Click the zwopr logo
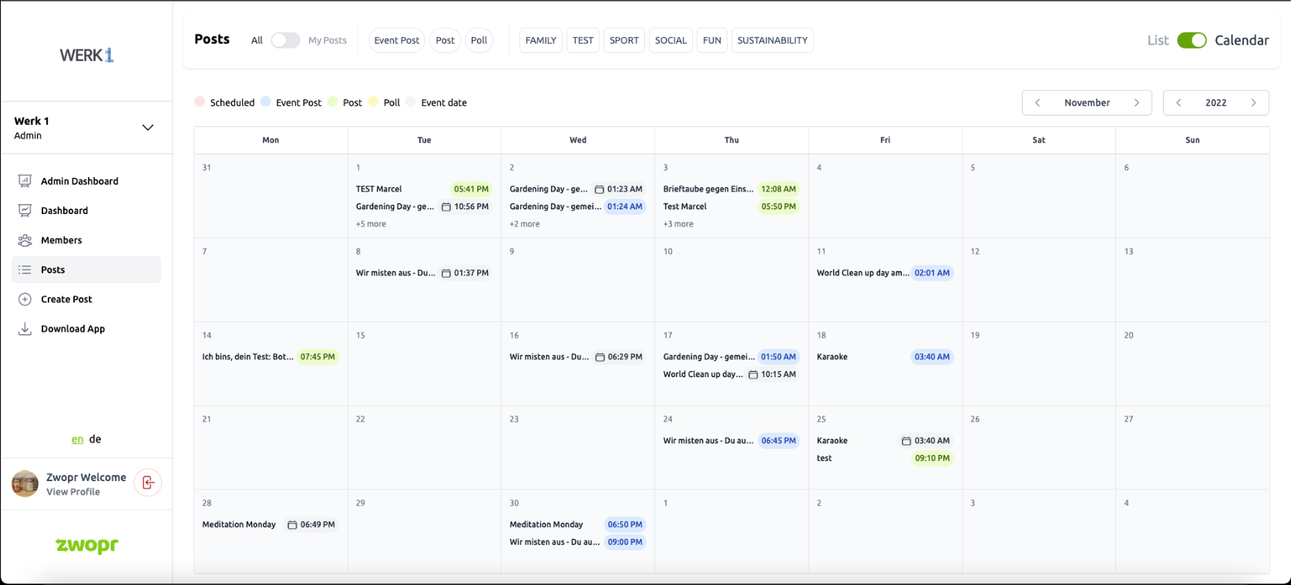Screen dimensions: 1291x585 click(87, 545)
